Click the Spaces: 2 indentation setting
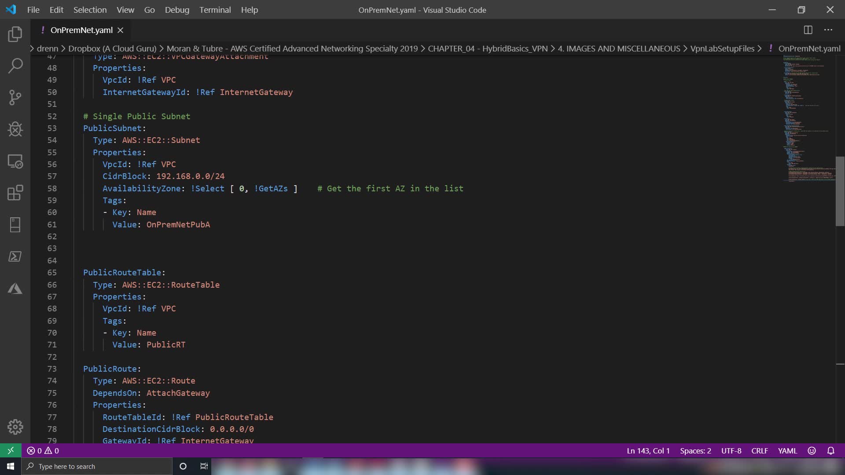 (x=695, y=451)
